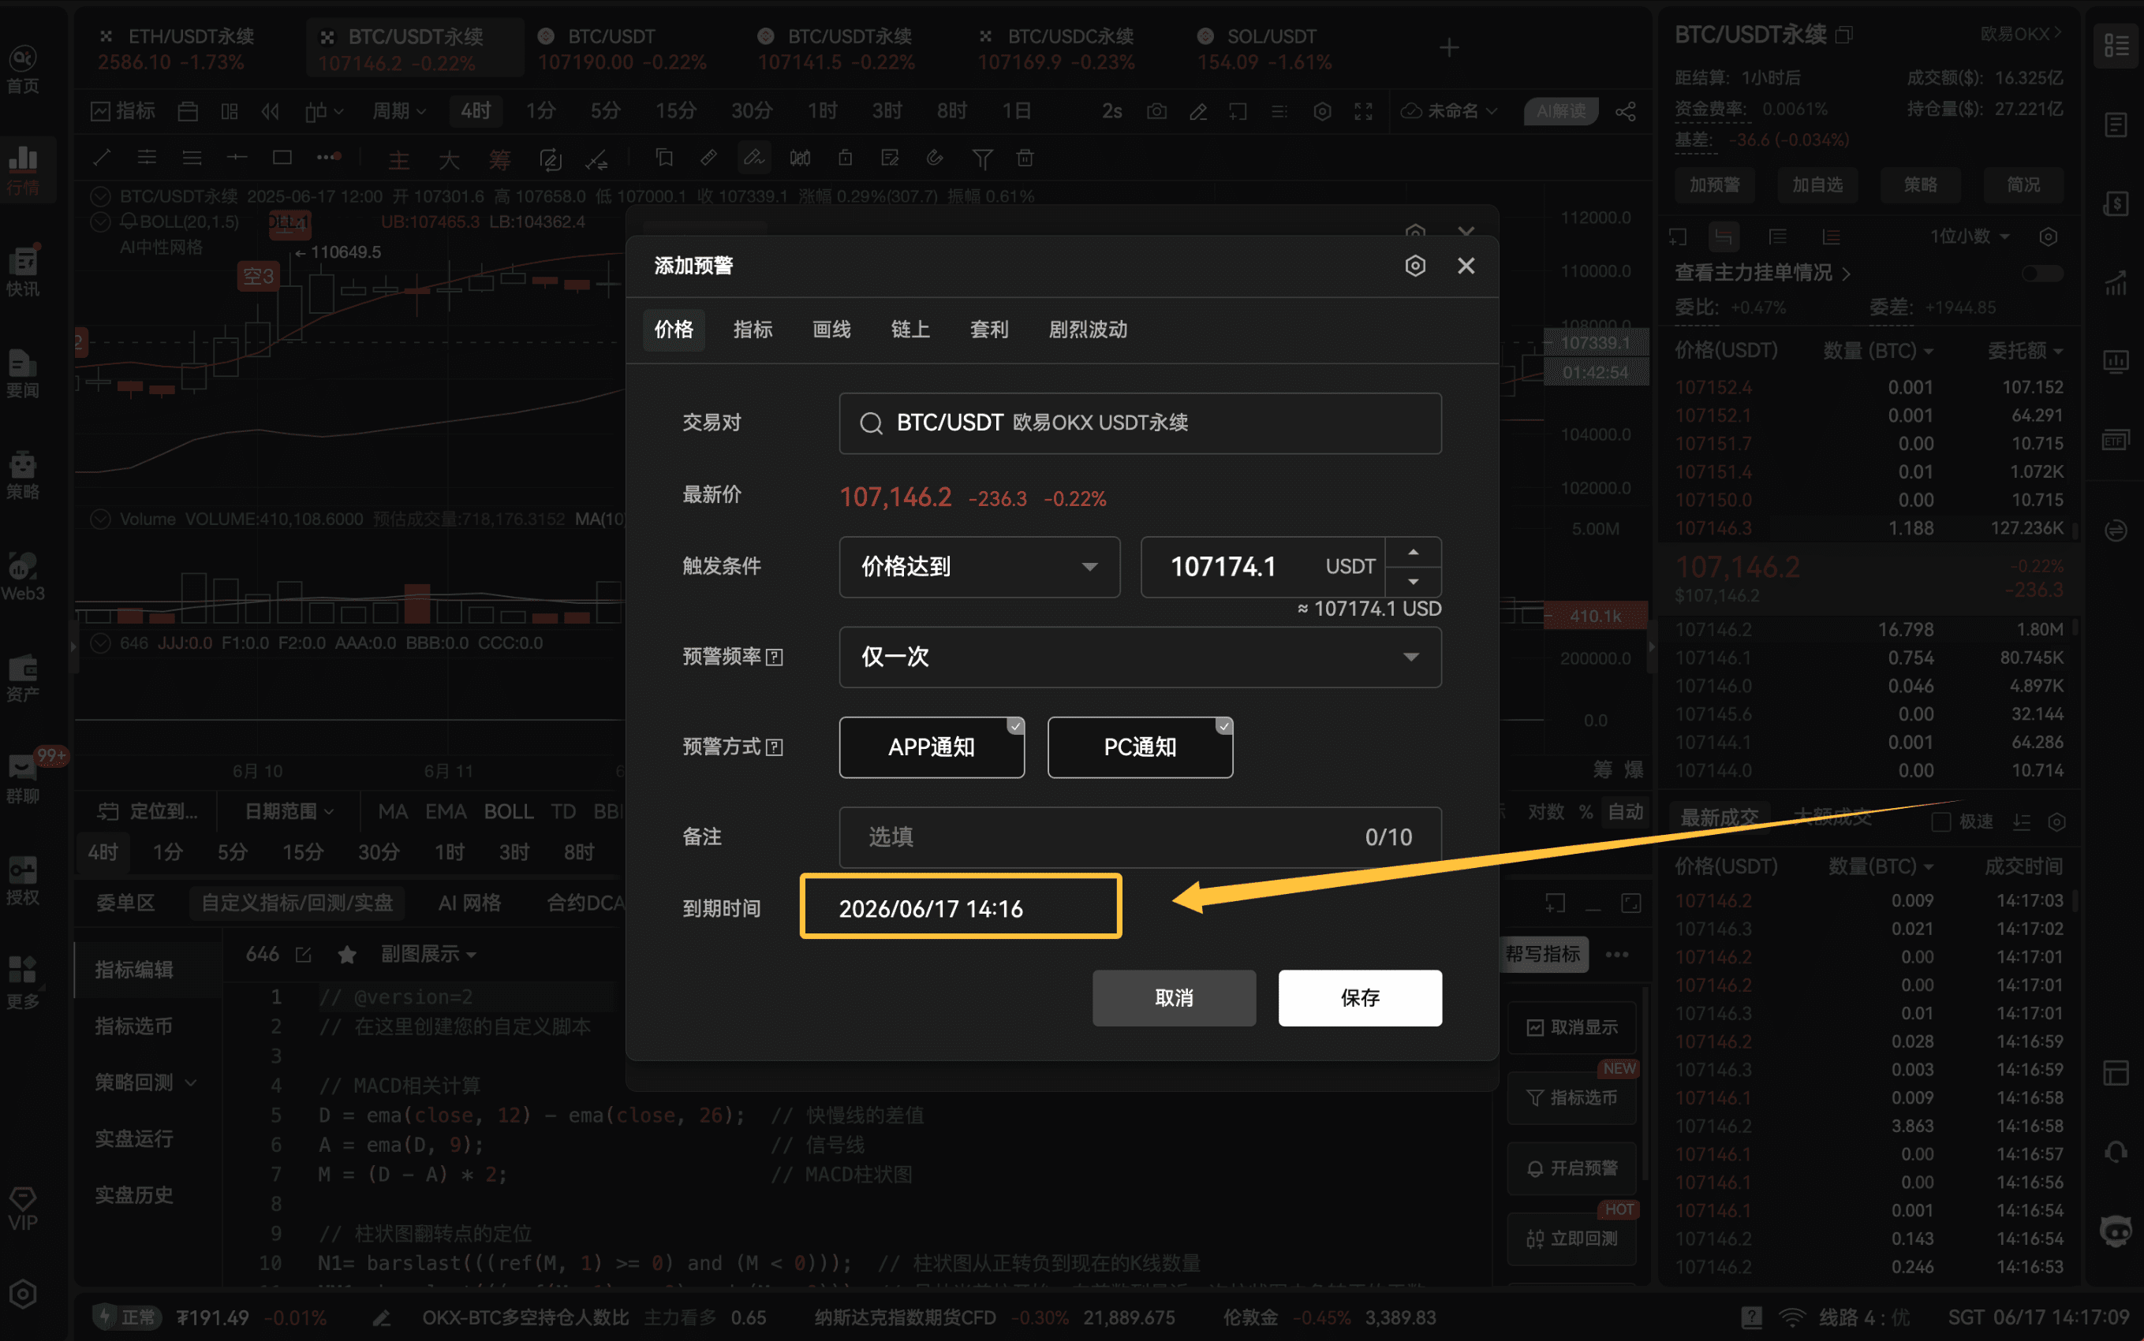Open 策略 robot icon in sidebar

pyautogui.click(x=23, y=475)
